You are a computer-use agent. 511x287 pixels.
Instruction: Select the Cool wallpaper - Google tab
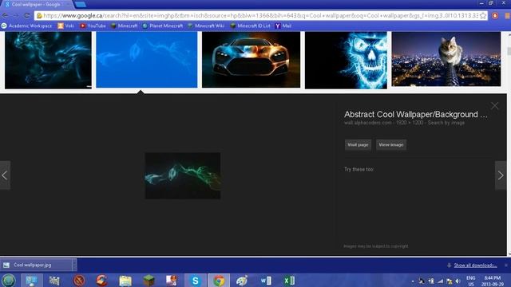[37, 5]
